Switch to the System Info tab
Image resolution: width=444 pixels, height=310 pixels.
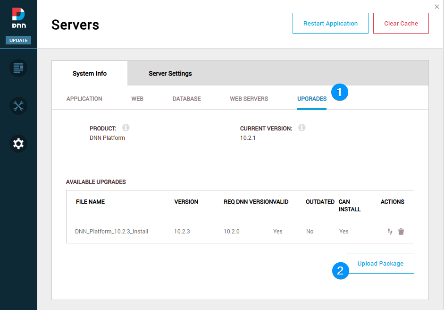[x=90, y=73]
